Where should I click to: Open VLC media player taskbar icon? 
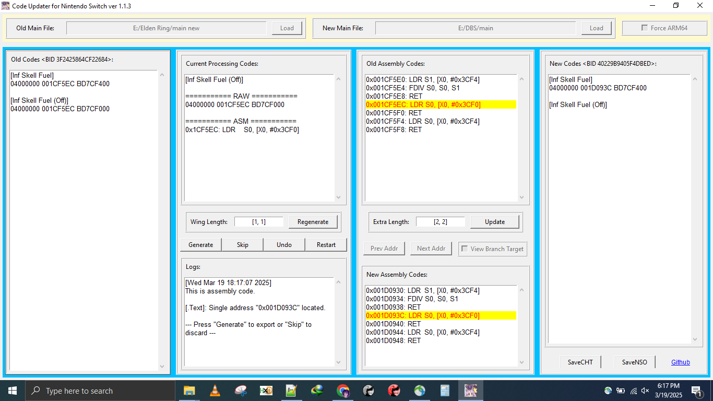click(x=215, y=391)
